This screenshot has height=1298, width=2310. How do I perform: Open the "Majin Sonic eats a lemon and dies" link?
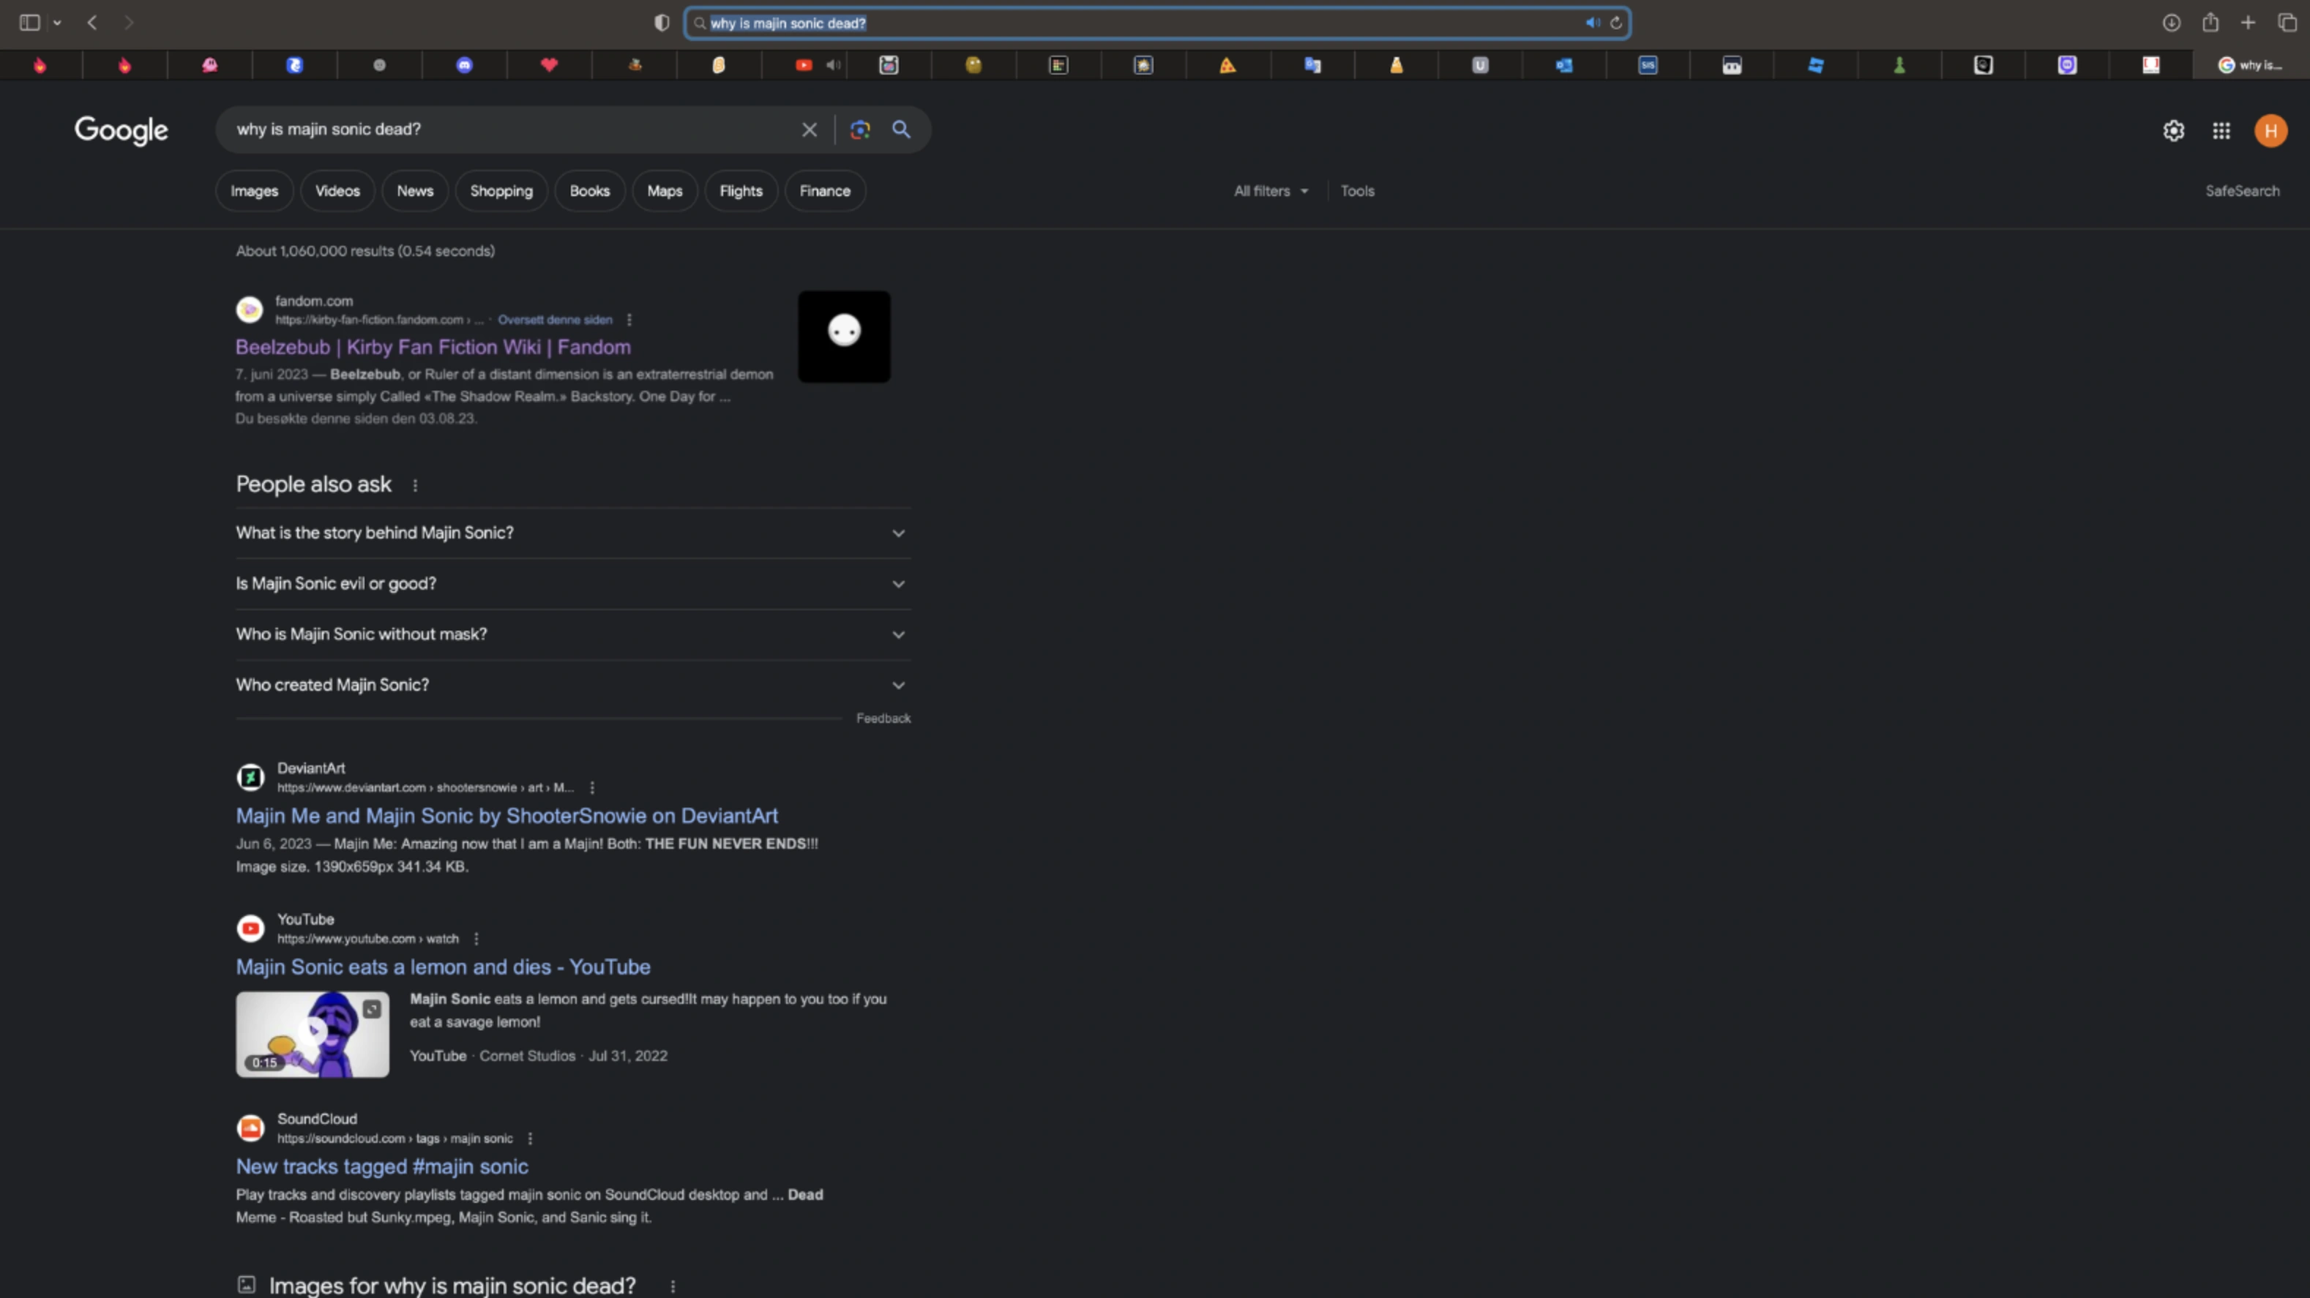point(443,967)
